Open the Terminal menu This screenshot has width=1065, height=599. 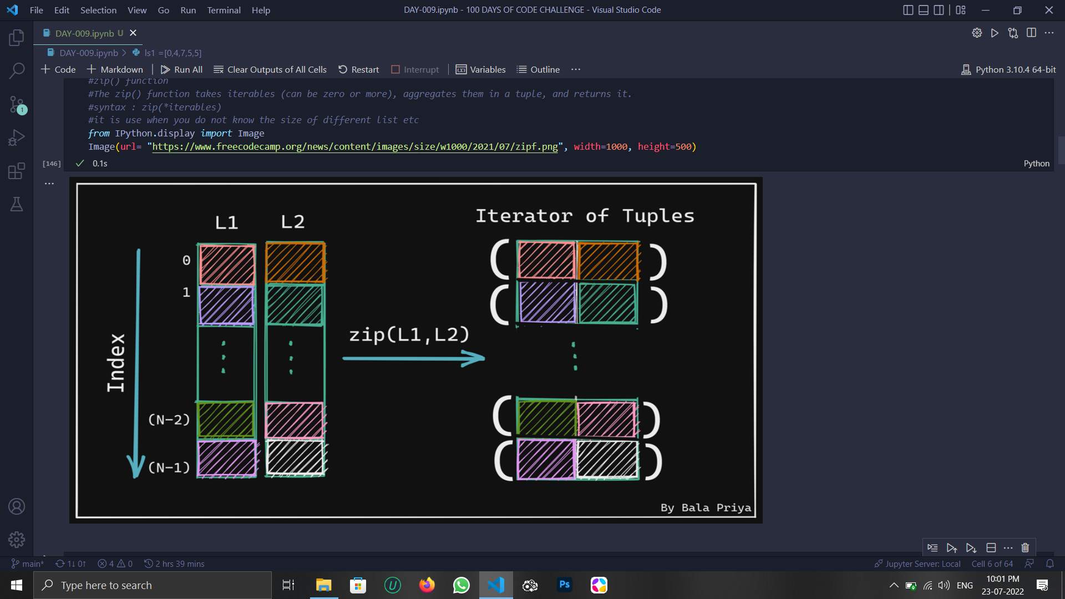click(224, 10)
